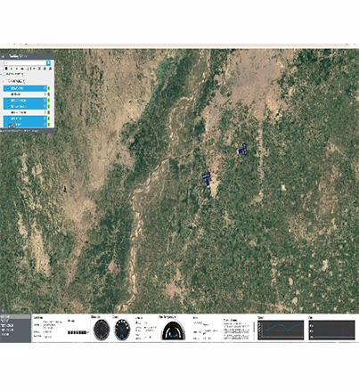Click the grey status indicator on the second row
The height and width of the screenshot is (392, 359).
coord(49,94)
